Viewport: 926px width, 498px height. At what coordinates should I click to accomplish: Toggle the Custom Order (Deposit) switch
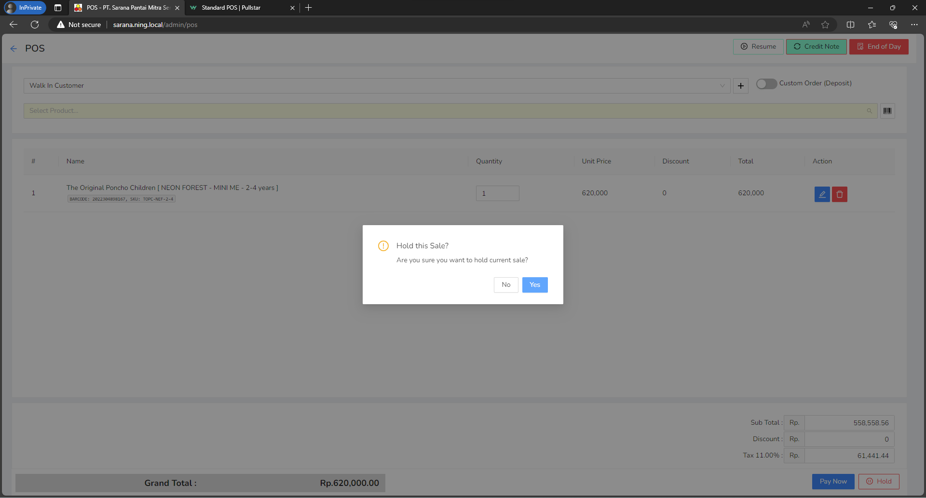pos(766,84)
